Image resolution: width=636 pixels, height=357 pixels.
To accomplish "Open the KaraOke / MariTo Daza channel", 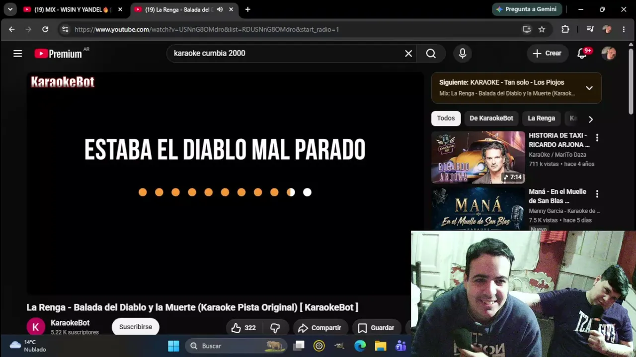I will coord(557,155).
